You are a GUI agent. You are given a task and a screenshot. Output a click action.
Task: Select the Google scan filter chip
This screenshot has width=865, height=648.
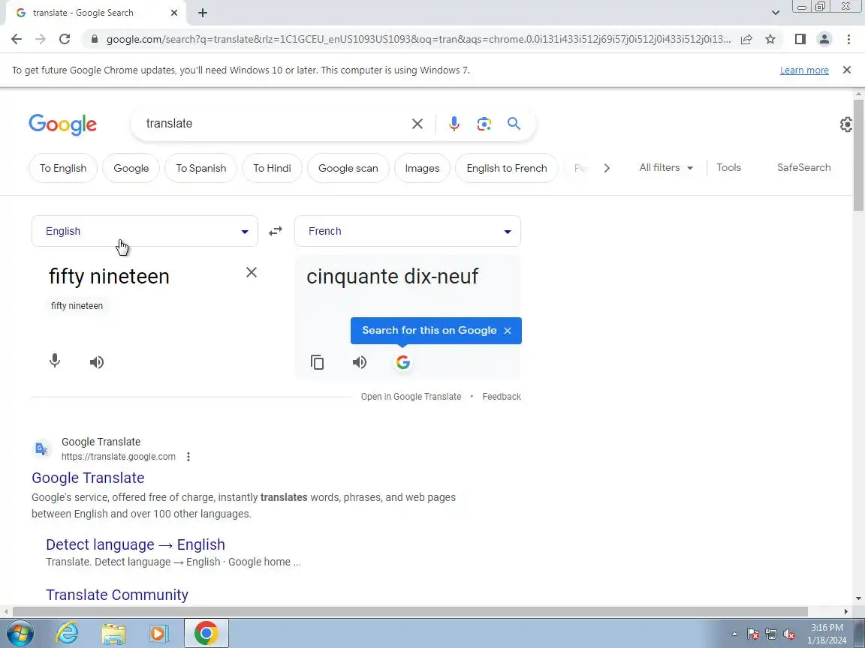coord(348,168)
